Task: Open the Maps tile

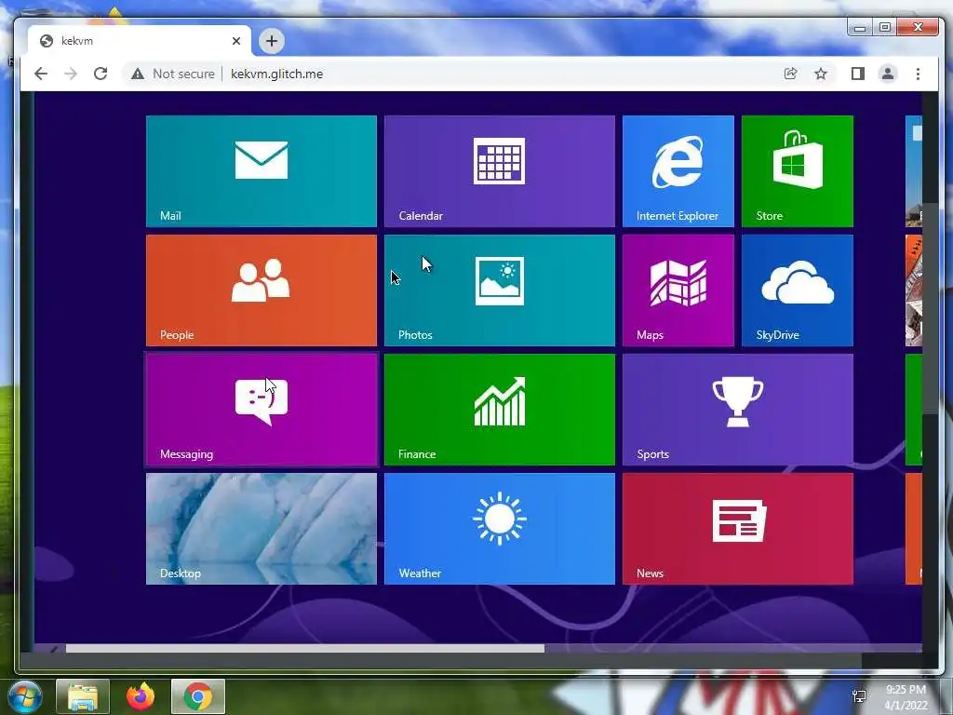Action: (678, 290)
